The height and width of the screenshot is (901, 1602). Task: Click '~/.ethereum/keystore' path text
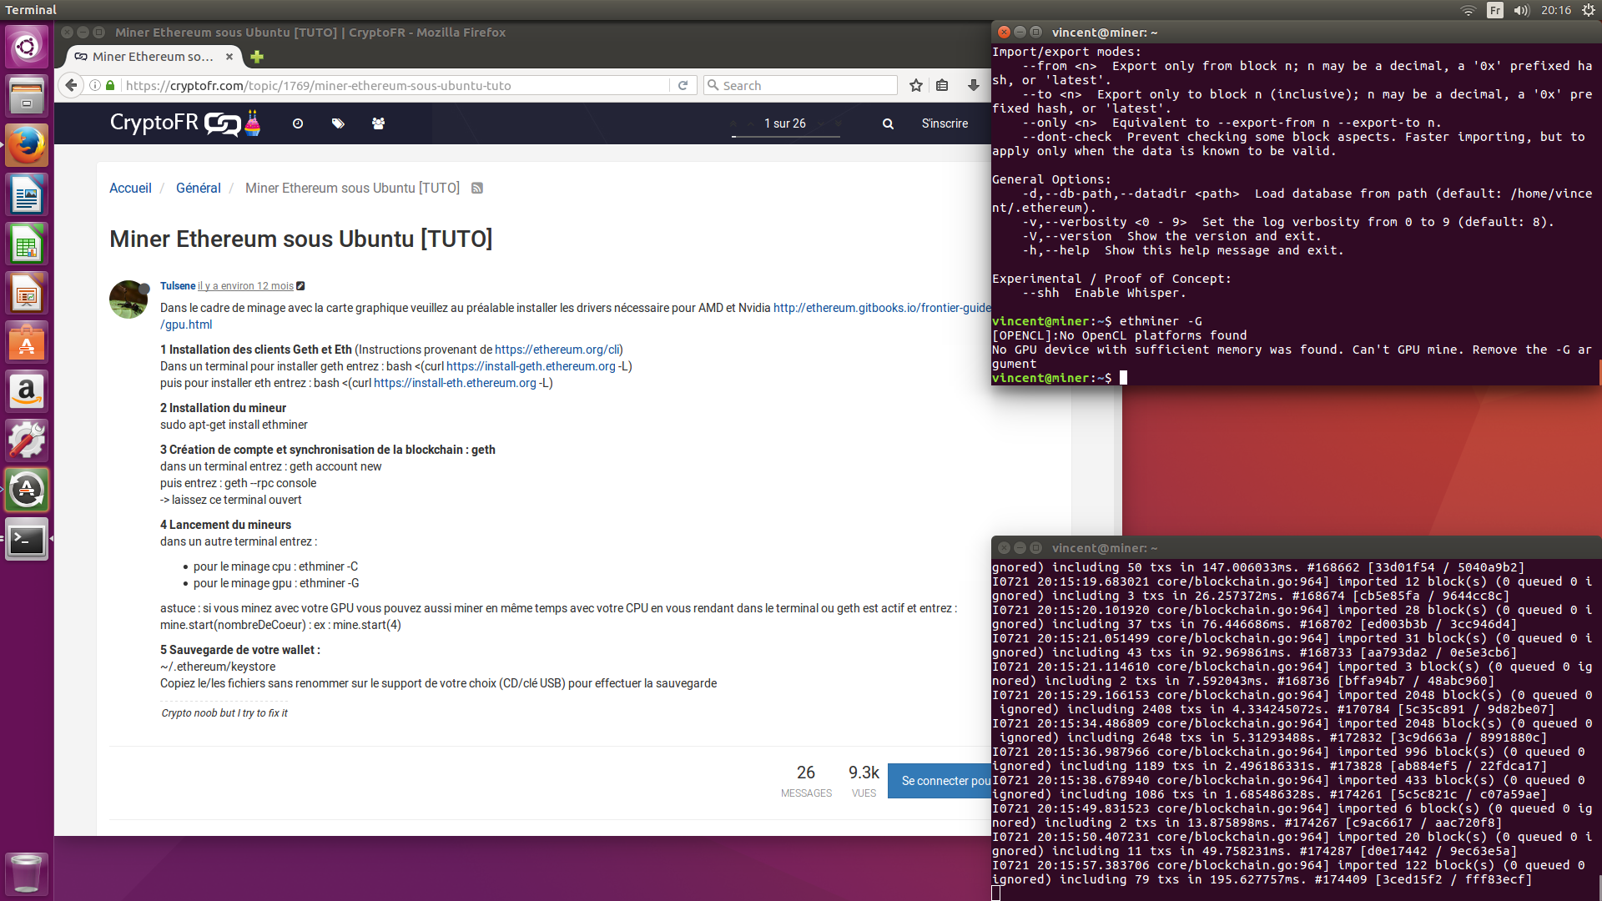pos(218,667)
